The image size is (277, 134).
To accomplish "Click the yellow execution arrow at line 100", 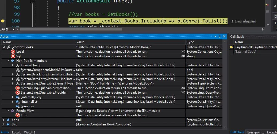I will (2, 21).
